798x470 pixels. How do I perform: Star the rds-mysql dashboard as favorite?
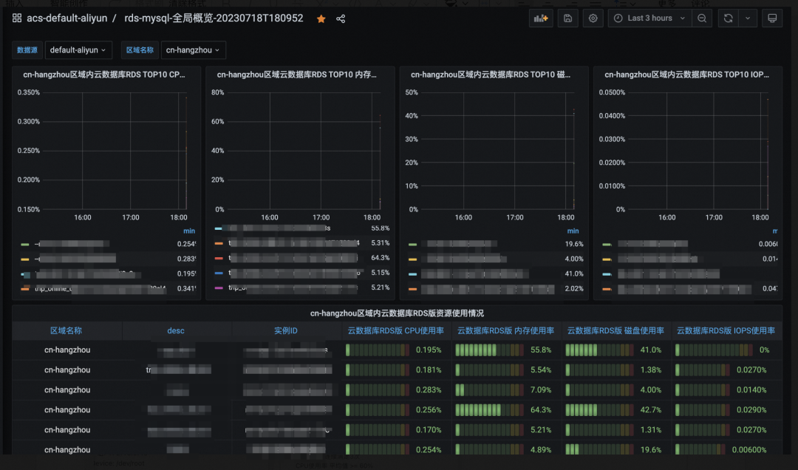coord(321,18)
